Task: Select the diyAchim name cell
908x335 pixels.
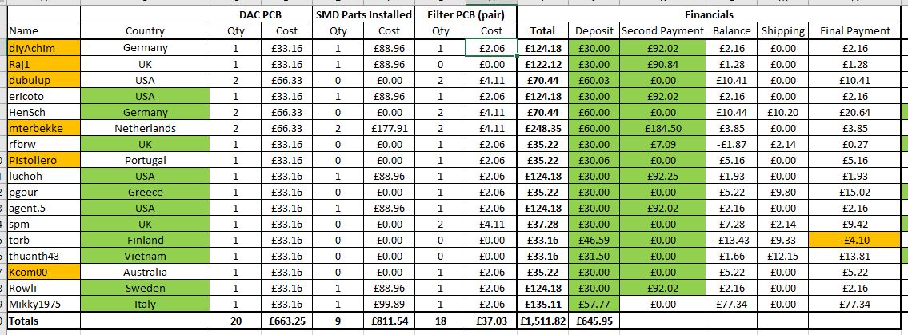Action: (x=43, y=48)
